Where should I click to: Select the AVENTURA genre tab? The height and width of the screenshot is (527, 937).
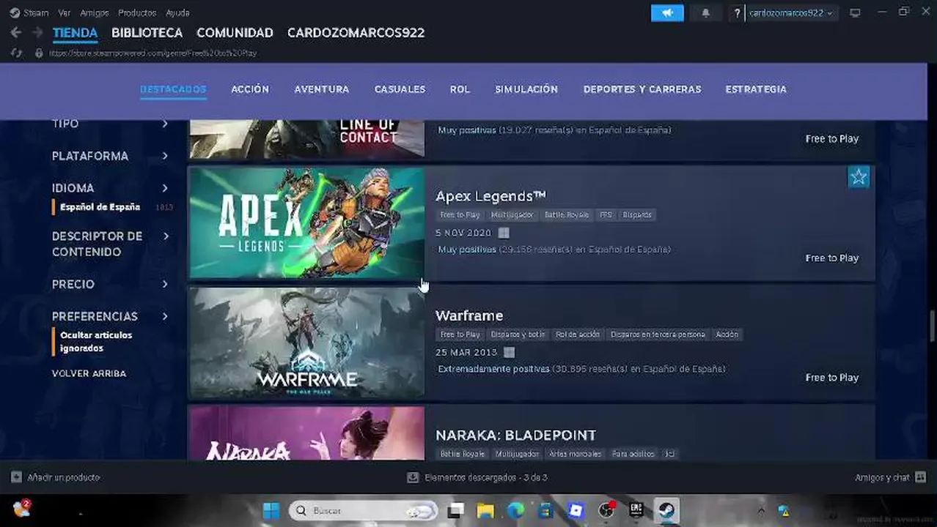click(322, 89)
